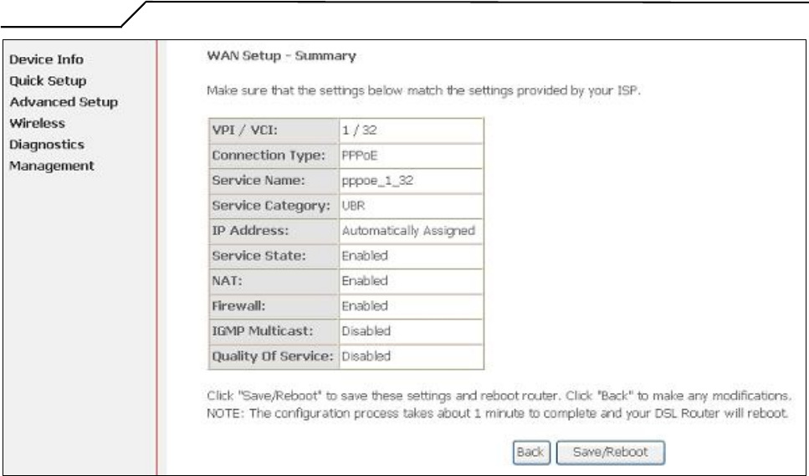
Task: Click the Enabled value for NAT
Action: click(x=412, y=281)
